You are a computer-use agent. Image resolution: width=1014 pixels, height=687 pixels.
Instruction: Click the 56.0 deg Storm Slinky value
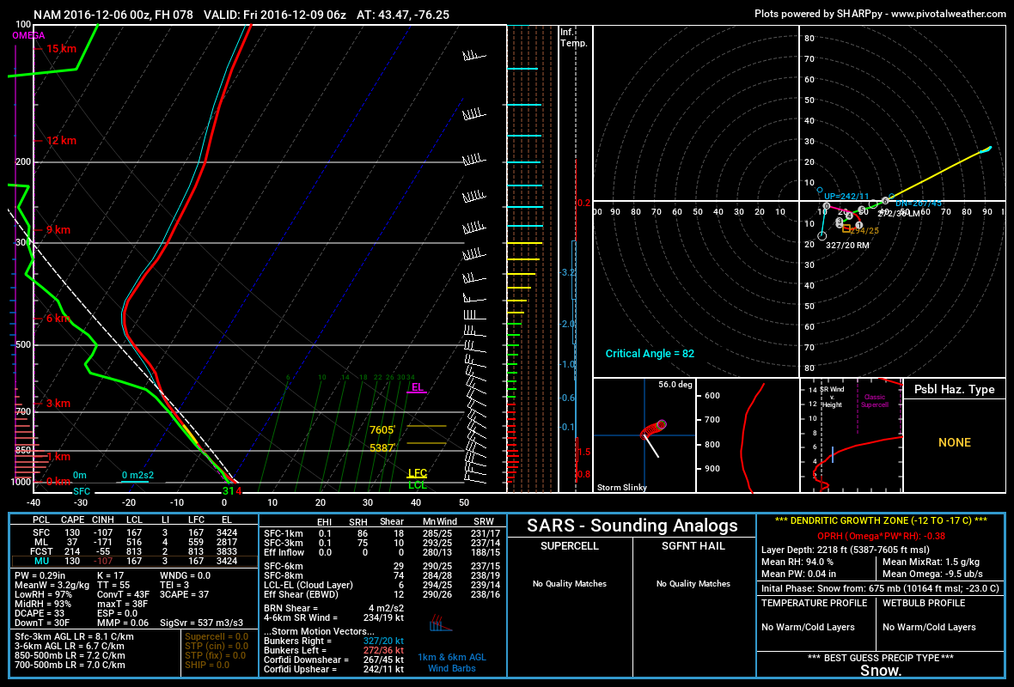[675, 384]
